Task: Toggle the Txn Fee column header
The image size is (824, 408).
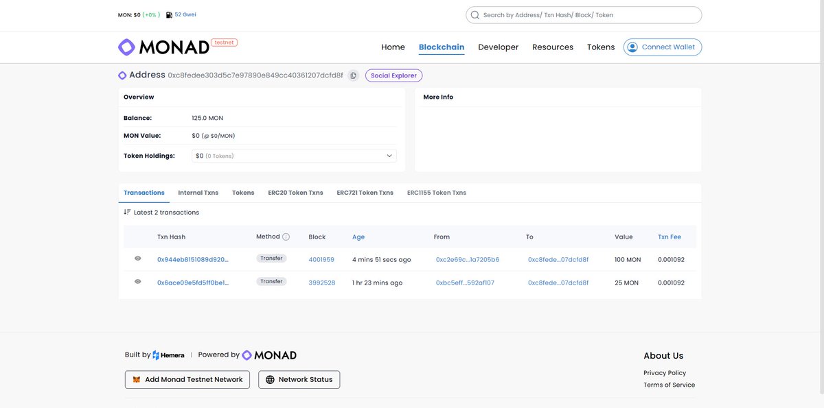Action: (x=669, y=237)
